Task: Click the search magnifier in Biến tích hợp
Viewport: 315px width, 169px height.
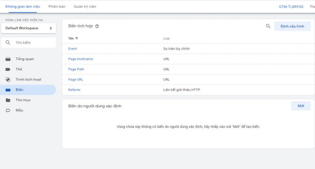Action: pos(268,26)
